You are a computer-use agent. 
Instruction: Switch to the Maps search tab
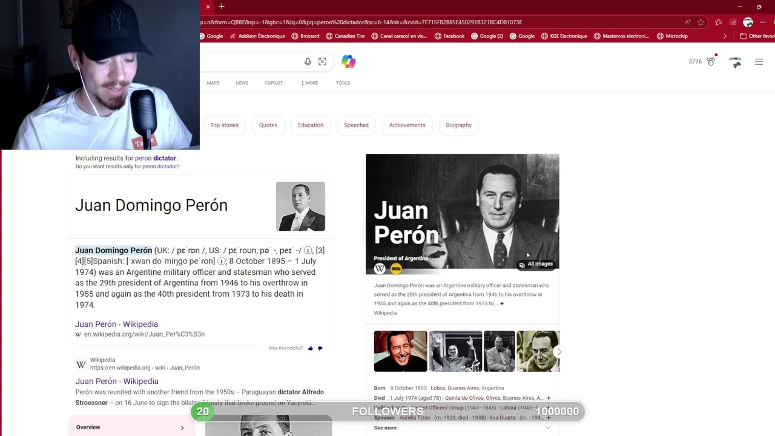(x=213, y=83)
